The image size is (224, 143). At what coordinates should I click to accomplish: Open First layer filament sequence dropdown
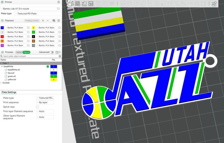tap(45, 111)
